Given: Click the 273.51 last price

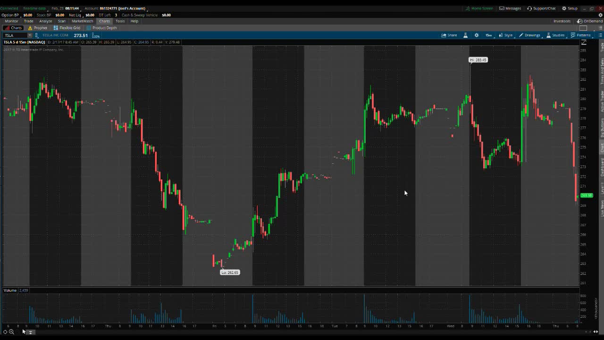Looking at the screenshot, I should (81, 35).
